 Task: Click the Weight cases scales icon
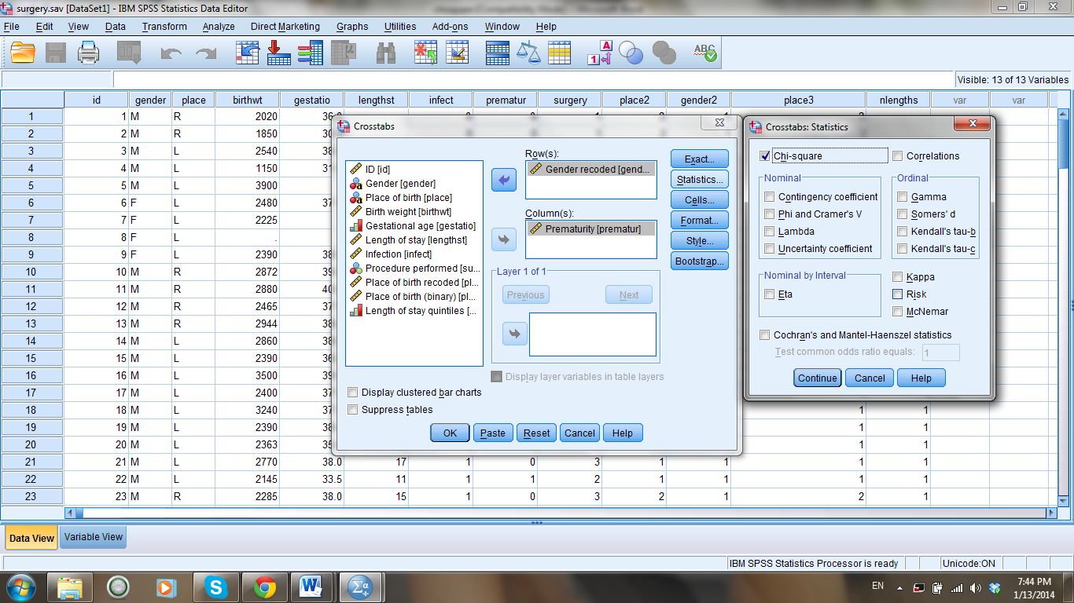[529, 53]
